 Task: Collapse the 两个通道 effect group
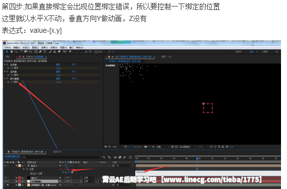pos(5,79)
